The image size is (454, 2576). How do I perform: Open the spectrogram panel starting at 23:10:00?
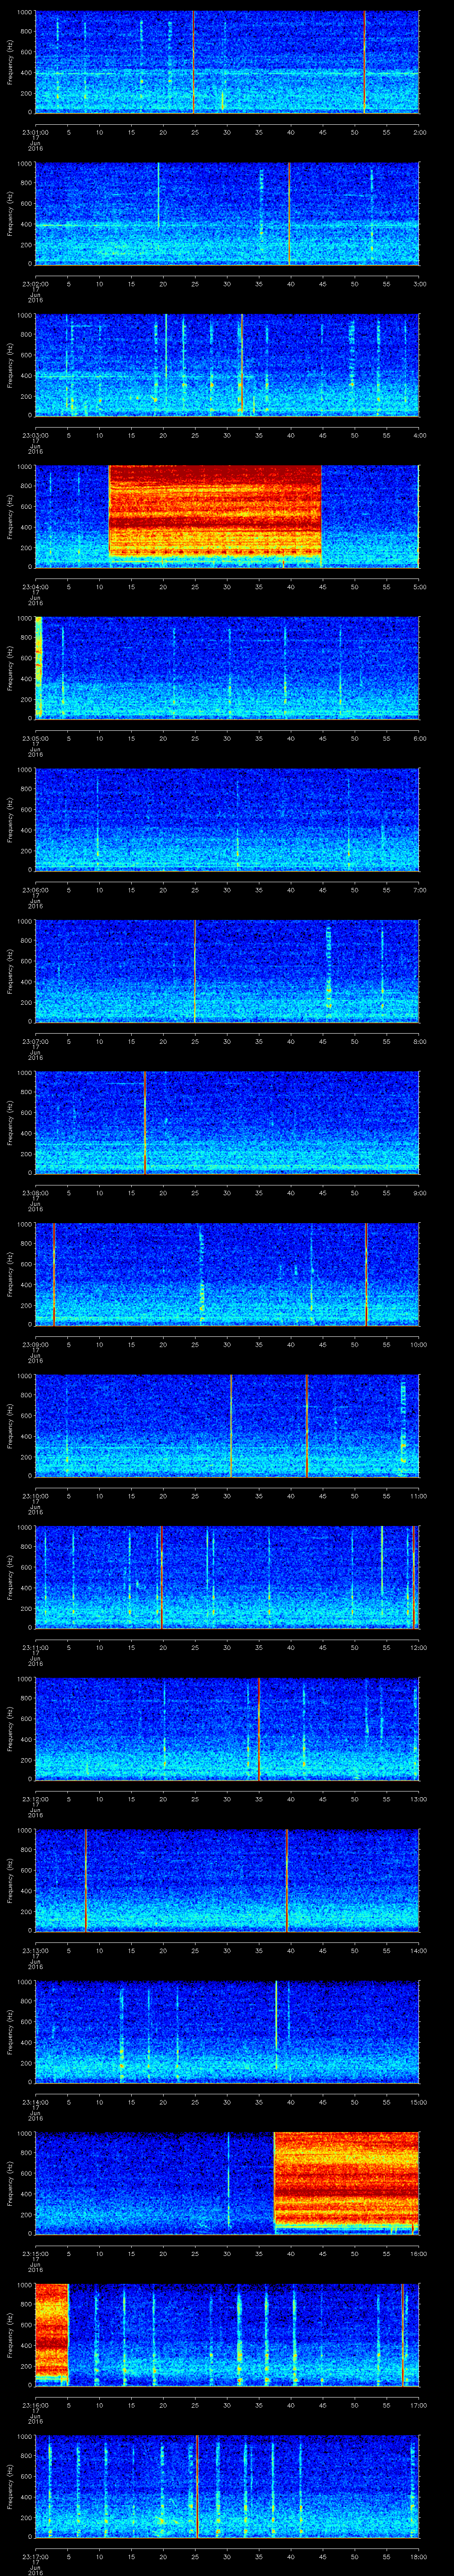227,1425
